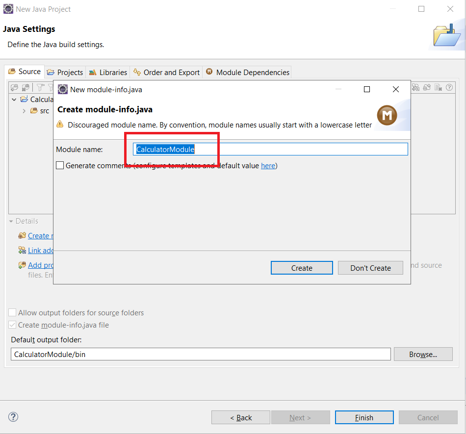Screen dimensions: 466x434
Task: Open the Module Dependencies tab
Action: (x=247, y=72)
